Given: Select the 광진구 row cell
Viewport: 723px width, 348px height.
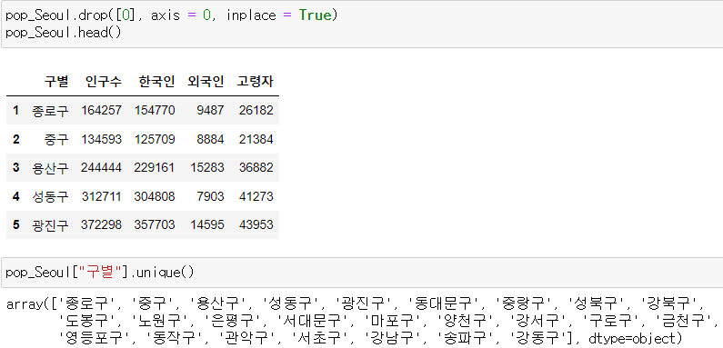Looking at the screenshot, I should 50,225.
